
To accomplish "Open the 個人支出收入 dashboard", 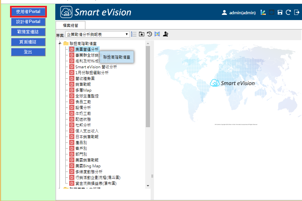I will point(87,131).
